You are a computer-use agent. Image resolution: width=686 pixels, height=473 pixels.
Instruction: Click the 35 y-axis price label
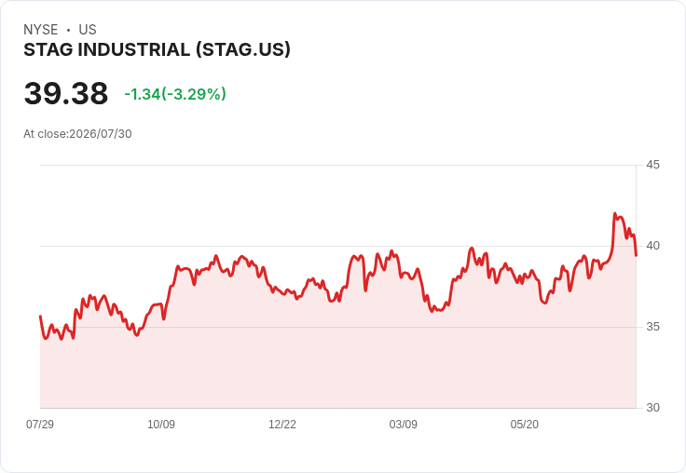652,327
